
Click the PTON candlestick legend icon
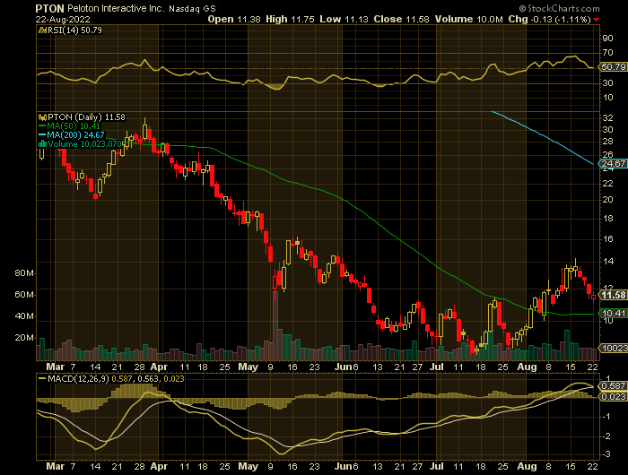(x=39, y=117)
